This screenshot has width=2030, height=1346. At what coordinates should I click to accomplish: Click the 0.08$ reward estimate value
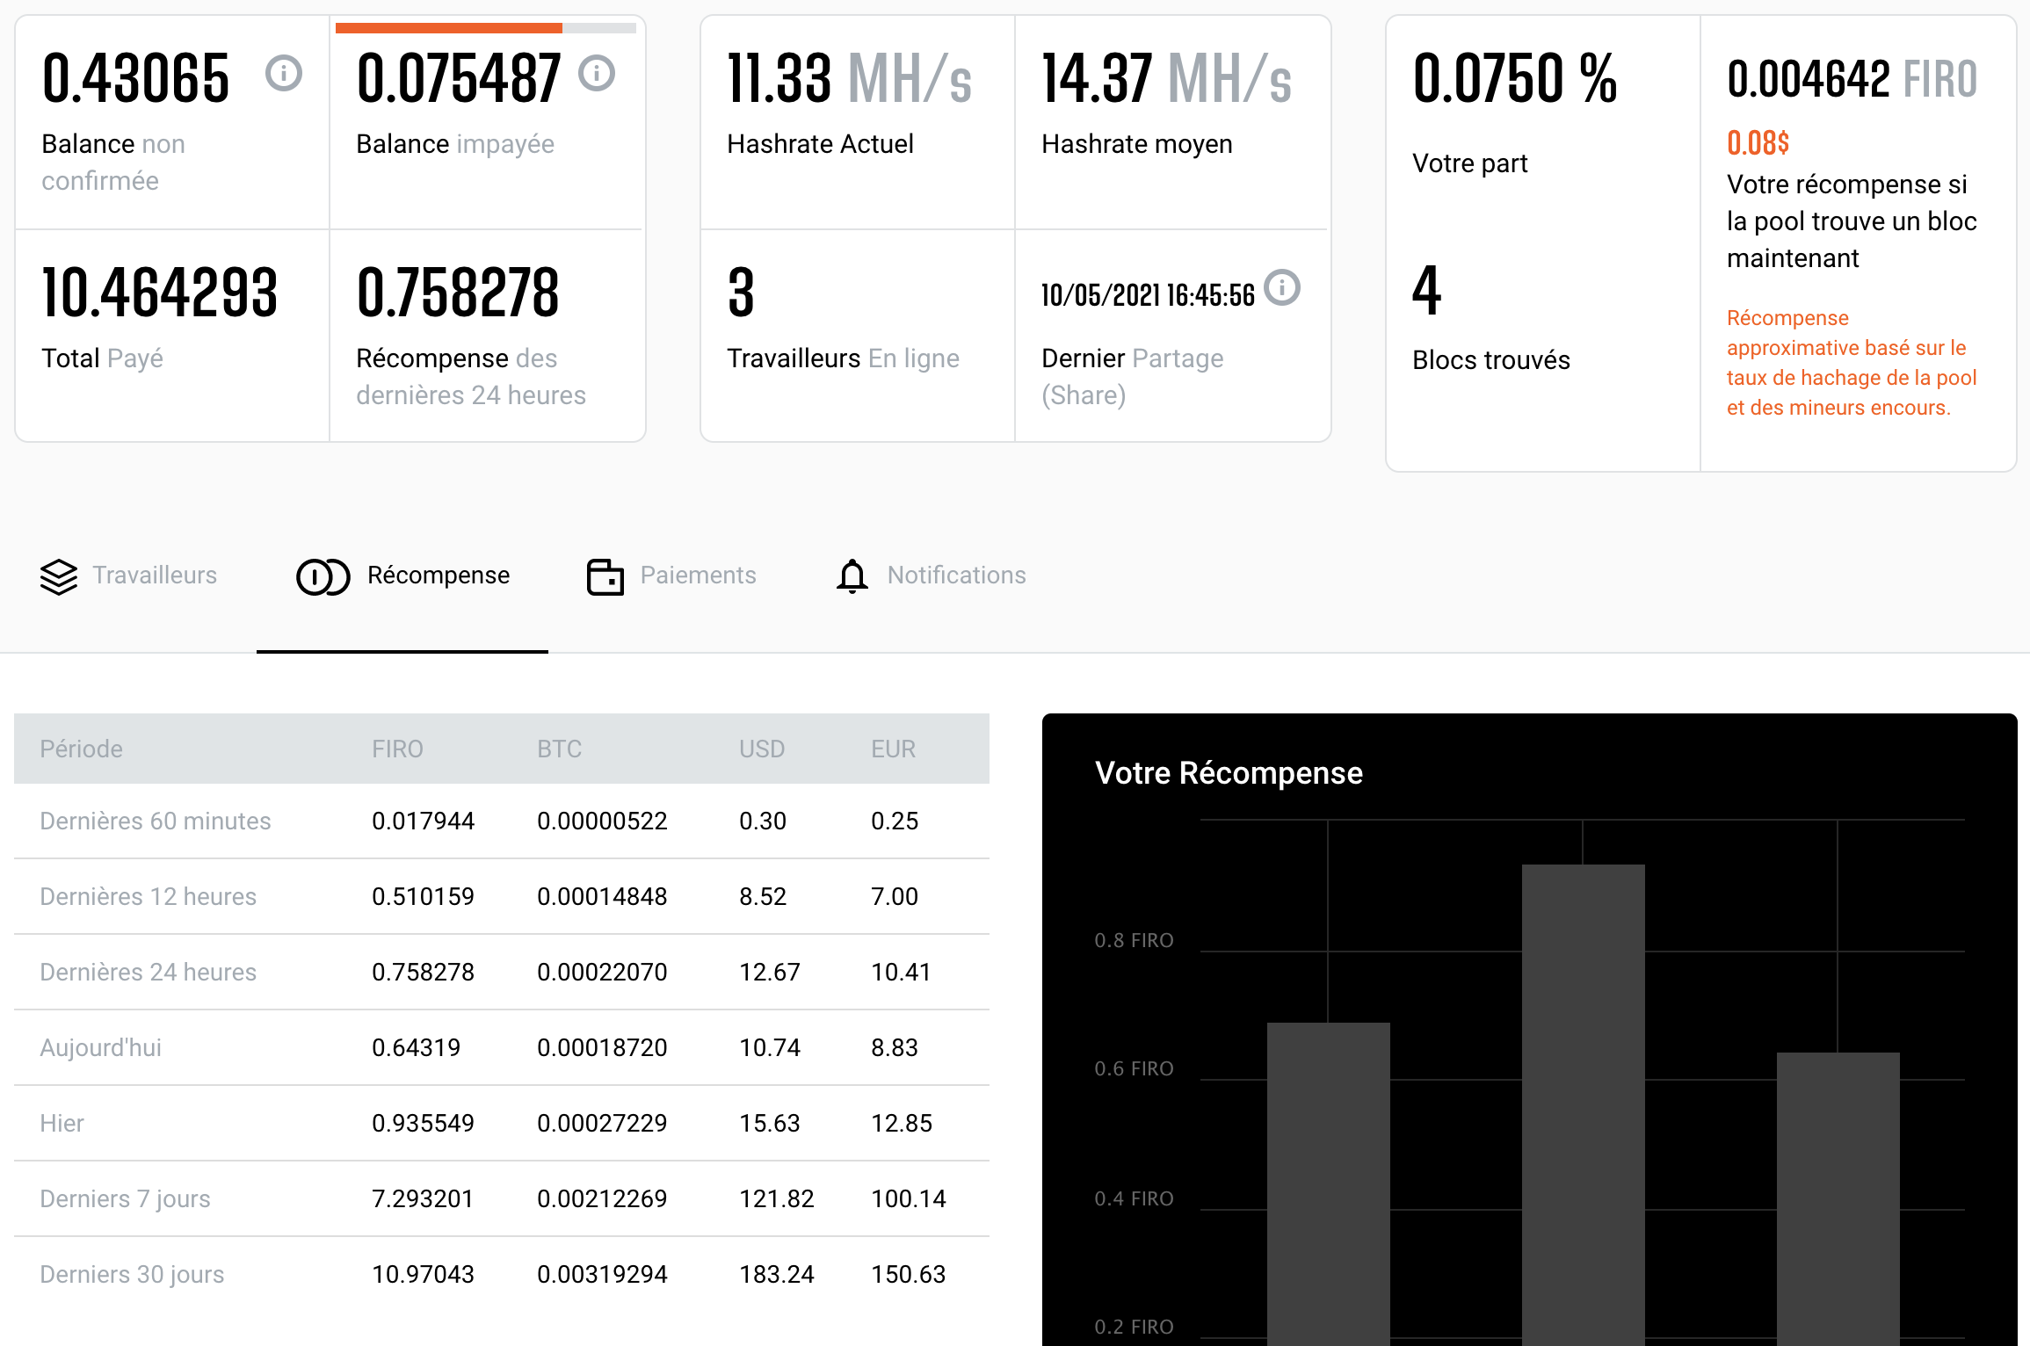[1758, 142]
